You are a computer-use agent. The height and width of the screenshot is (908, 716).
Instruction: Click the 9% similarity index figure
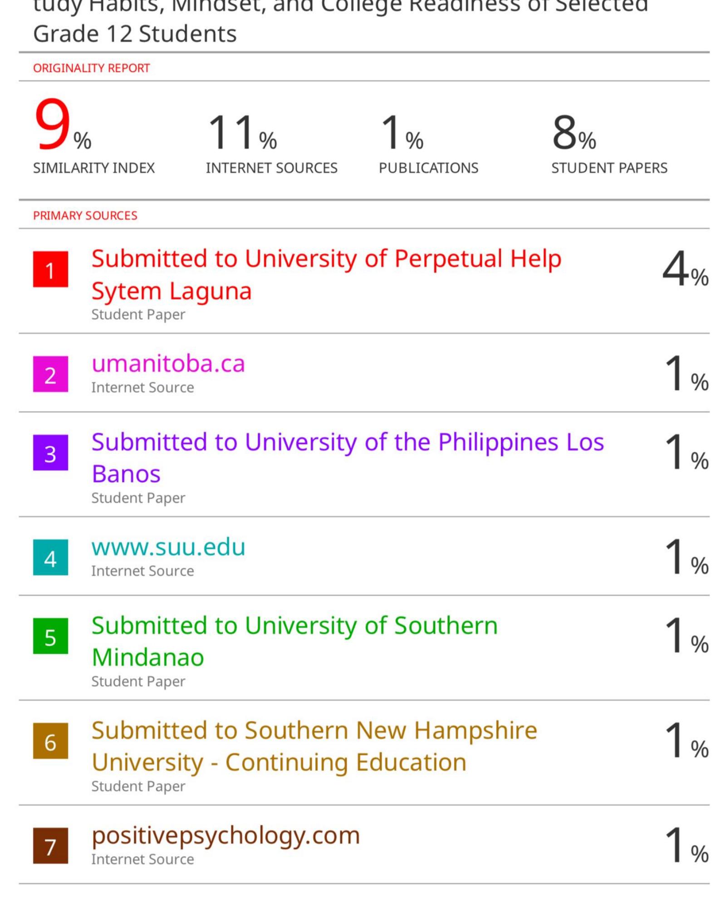pos(62,126)
